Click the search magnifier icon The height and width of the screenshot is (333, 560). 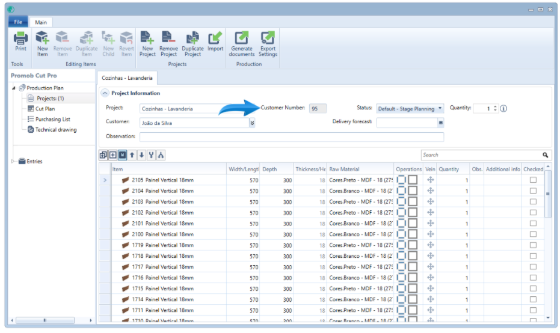(x=546, y=155)
